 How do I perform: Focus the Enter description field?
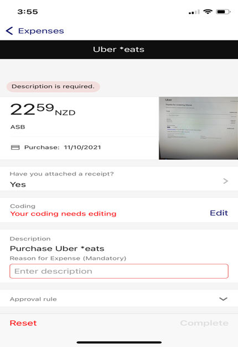[x=119, y=271]
